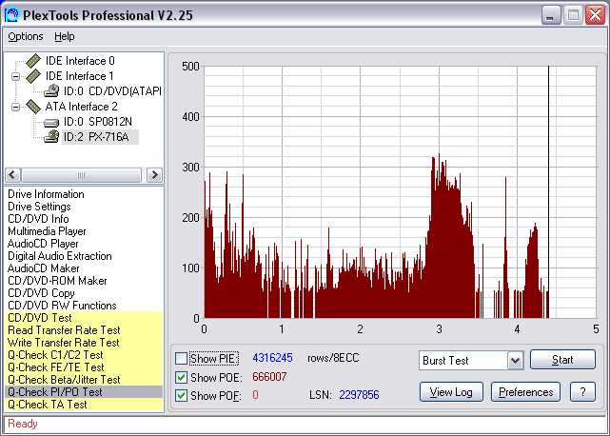Open the Options menu

coord(26,36)
